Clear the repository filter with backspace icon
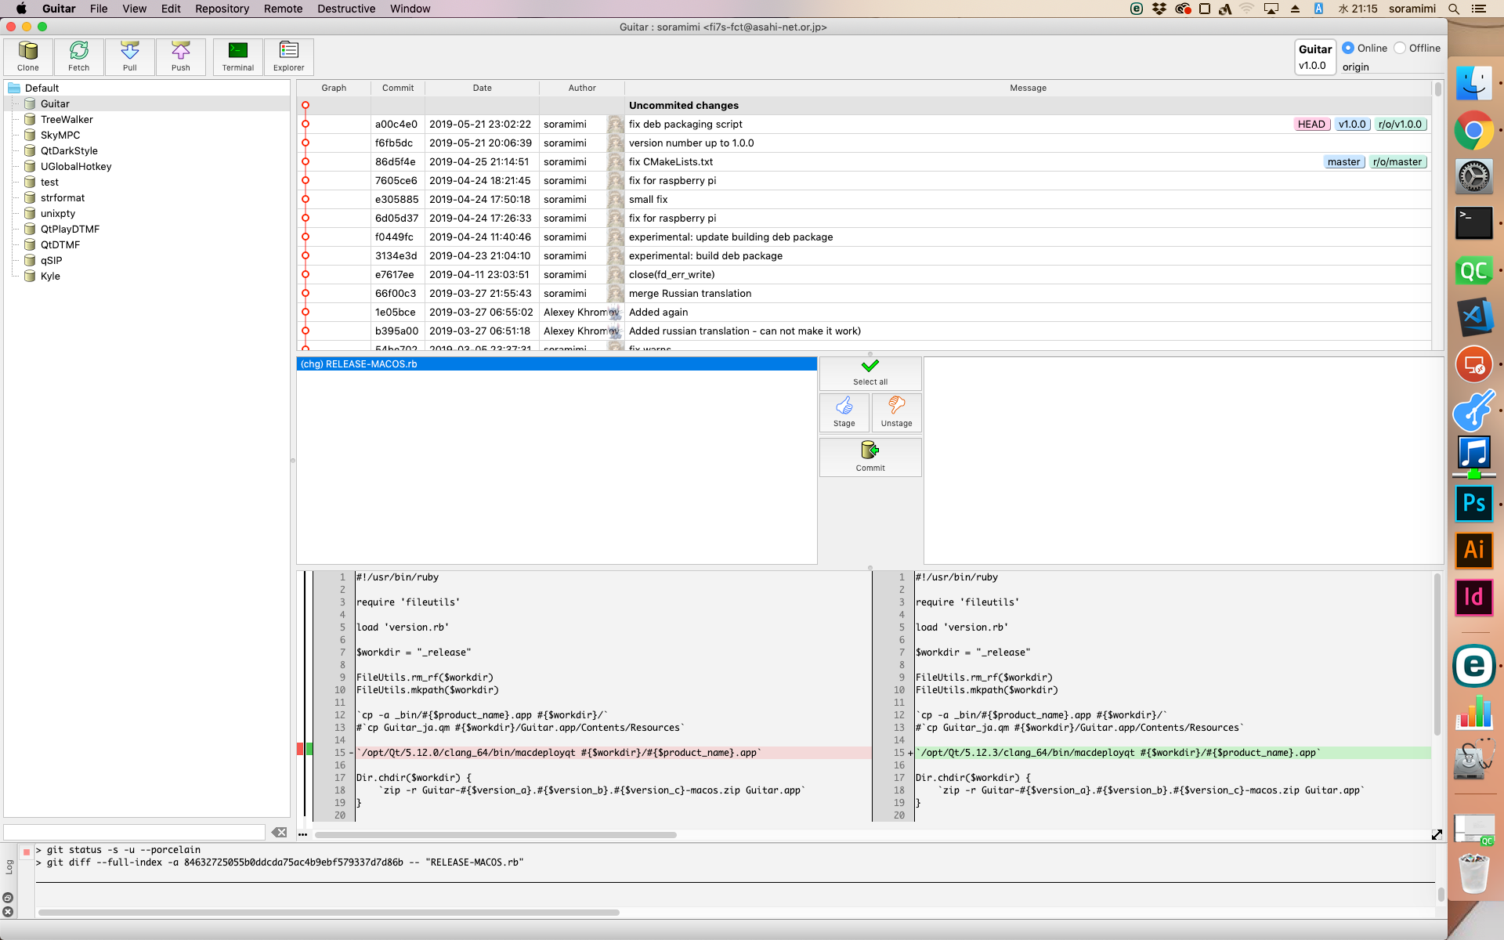This screenshot has width=1504, height=940. pyautogui.click(x=279, y=832)
